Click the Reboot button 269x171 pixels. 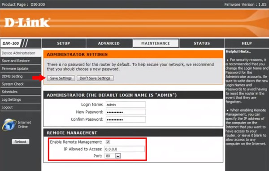(x=21, y=142)
